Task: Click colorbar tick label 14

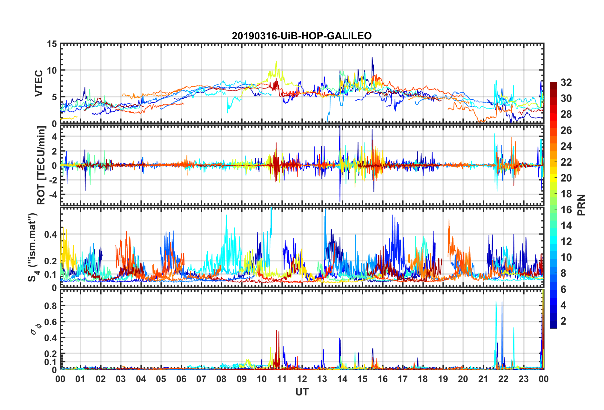Action: (566, 225)
